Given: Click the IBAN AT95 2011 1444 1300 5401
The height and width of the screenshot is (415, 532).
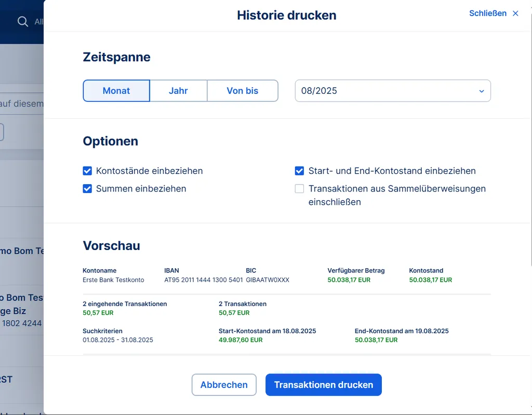Looking at the screenshot, I should point(204,280).
